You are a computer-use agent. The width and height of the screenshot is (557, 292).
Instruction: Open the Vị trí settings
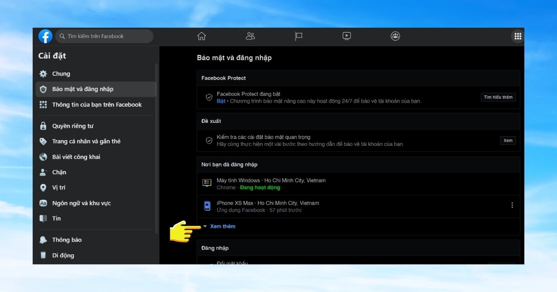95,188
